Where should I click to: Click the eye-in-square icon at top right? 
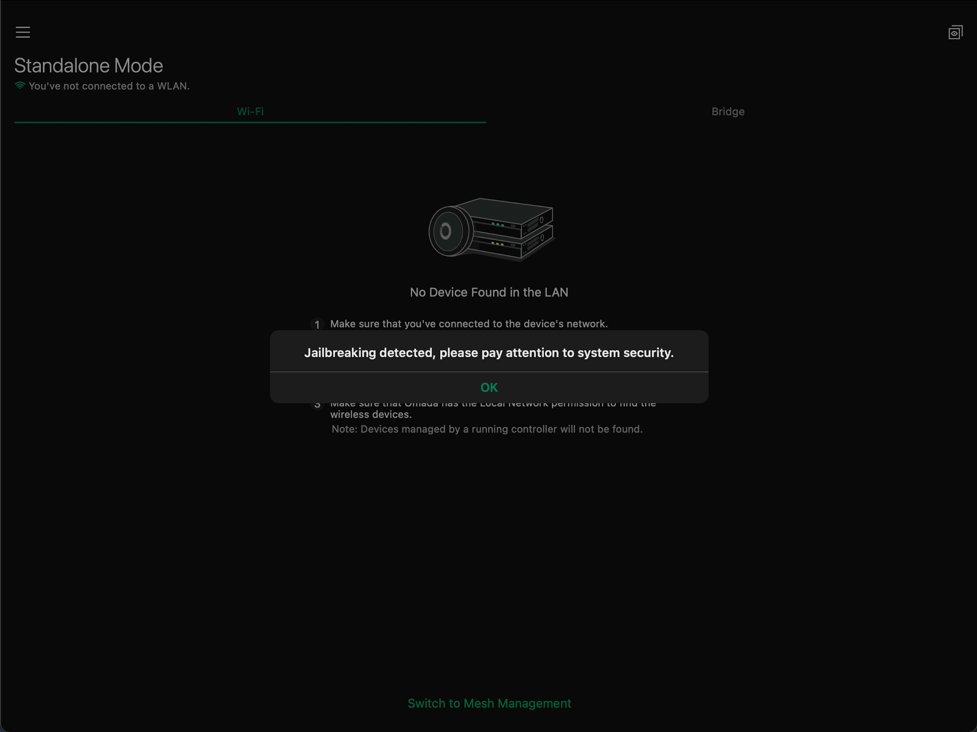(x=955, y=33)
